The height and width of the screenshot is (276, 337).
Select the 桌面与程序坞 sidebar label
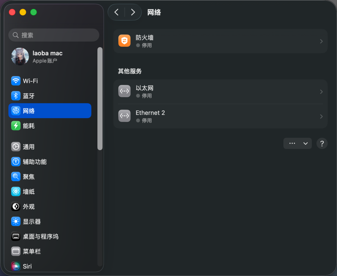click(41, 237)
